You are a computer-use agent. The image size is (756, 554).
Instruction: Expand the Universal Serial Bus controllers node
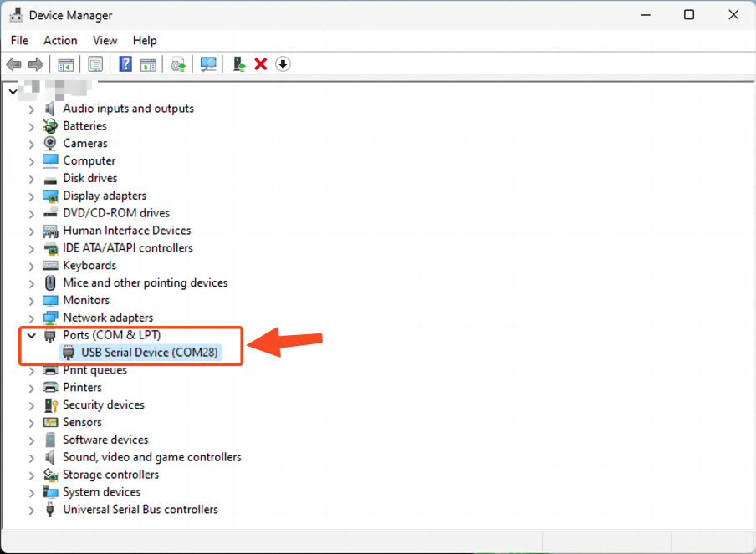[32, 510]
